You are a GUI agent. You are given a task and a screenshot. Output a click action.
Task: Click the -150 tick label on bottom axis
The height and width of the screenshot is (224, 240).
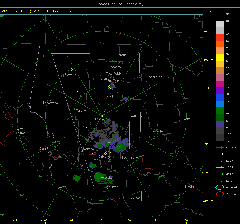tap(16, 220)
